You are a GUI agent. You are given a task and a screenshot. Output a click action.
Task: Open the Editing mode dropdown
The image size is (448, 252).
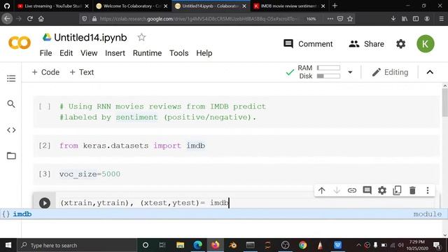[390, 72]
